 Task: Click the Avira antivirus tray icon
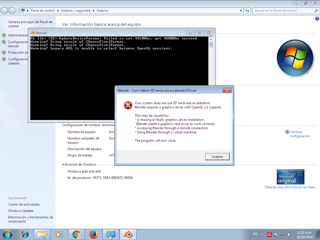point(269,235)
